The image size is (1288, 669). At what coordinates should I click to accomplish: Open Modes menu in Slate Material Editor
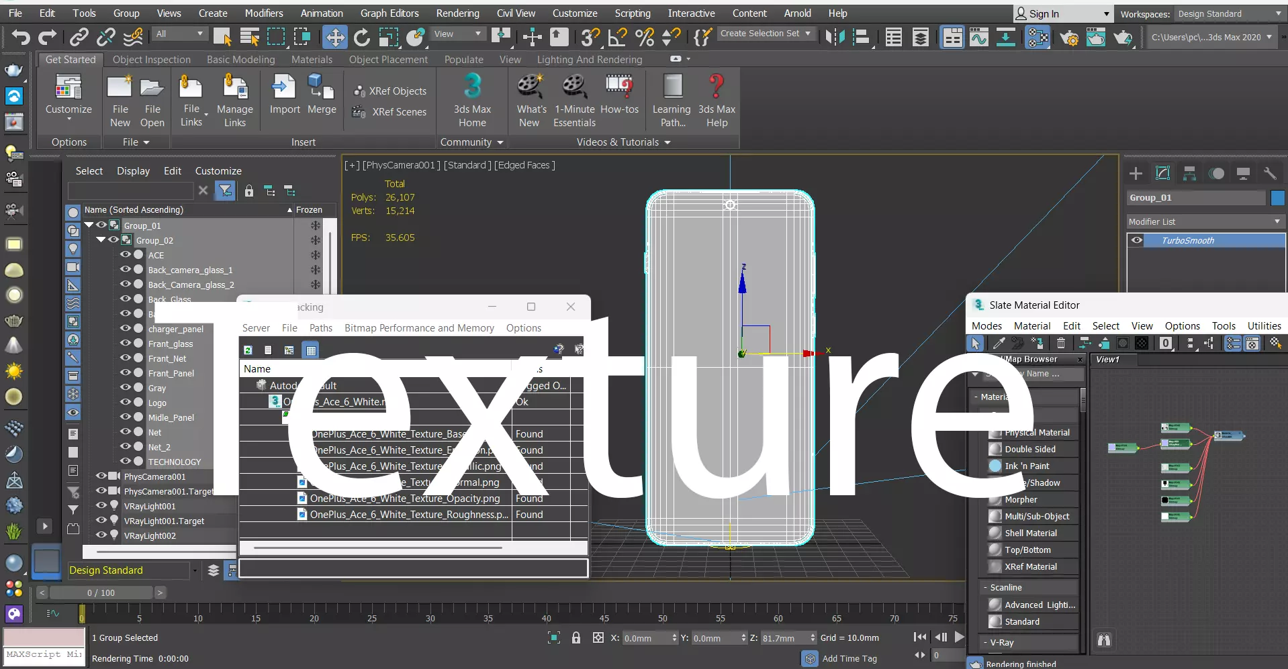pyautogui.click(x=986, y=326)
